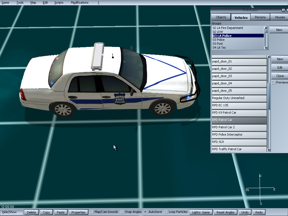Screen dimensions: 288x216
Task: Click the Paste button
Action: click(61, 212)
